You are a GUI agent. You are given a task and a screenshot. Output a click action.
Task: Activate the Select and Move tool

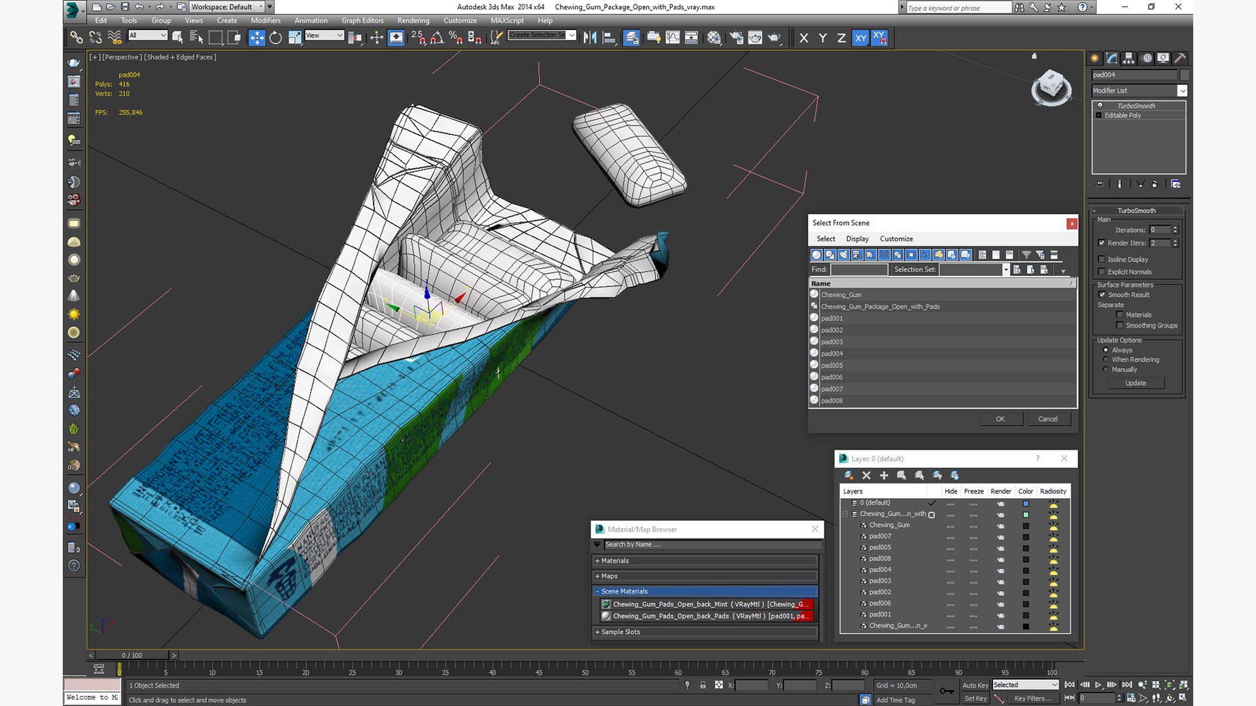pyautogui.click(x=257, y=38)
